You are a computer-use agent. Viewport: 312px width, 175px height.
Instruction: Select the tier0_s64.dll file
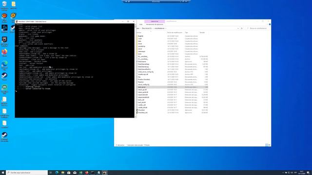click(x=142, y=103)
